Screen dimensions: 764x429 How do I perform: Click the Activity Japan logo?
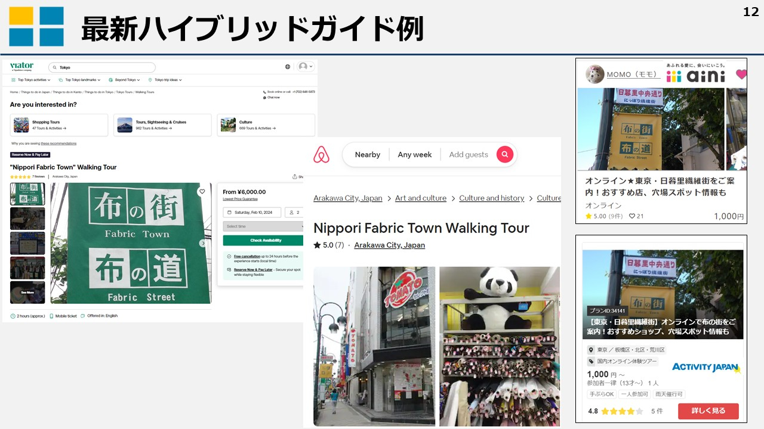point(706,368)
